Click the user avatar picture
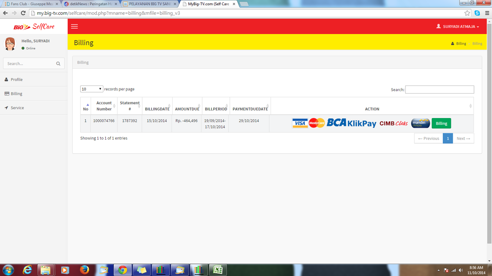 coord(10,44)
